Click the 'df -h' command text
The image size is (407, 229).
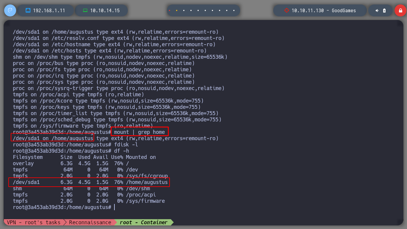click(x=122, y=151)
